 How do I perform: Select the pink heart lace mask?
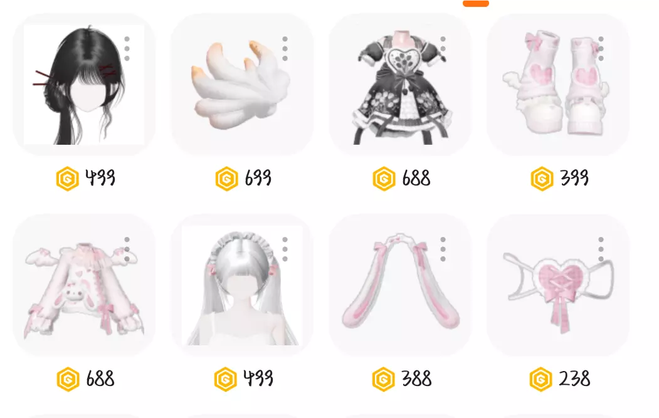tap(558, 285)
